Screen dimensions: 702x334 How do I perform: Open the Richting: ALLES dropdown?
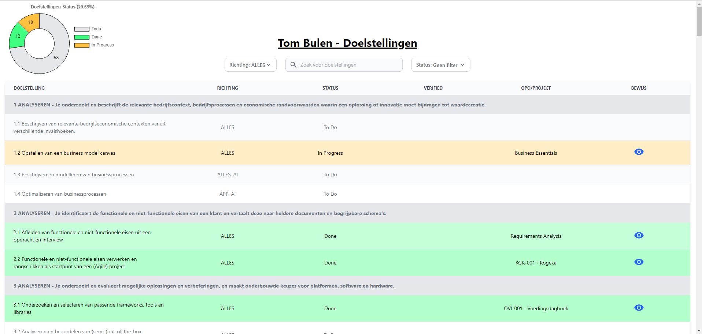pyautogui.click(x=250, y=65)
